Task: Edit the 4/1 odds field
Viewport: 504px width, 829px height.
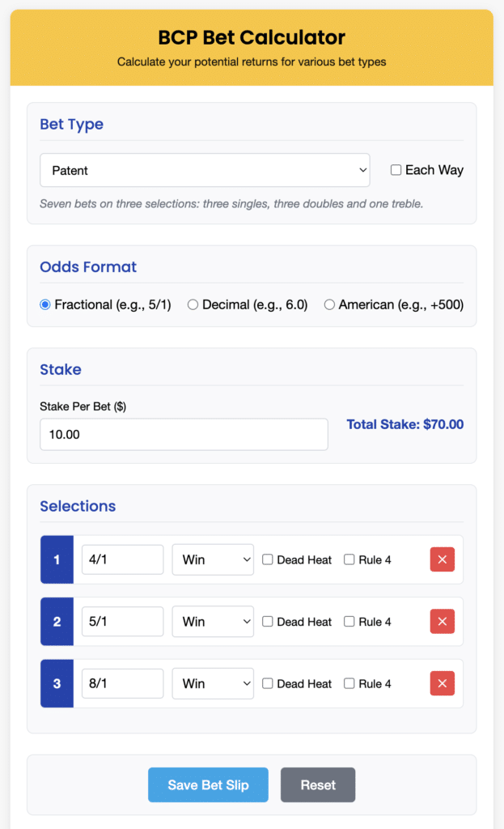Action: [123, 559]
